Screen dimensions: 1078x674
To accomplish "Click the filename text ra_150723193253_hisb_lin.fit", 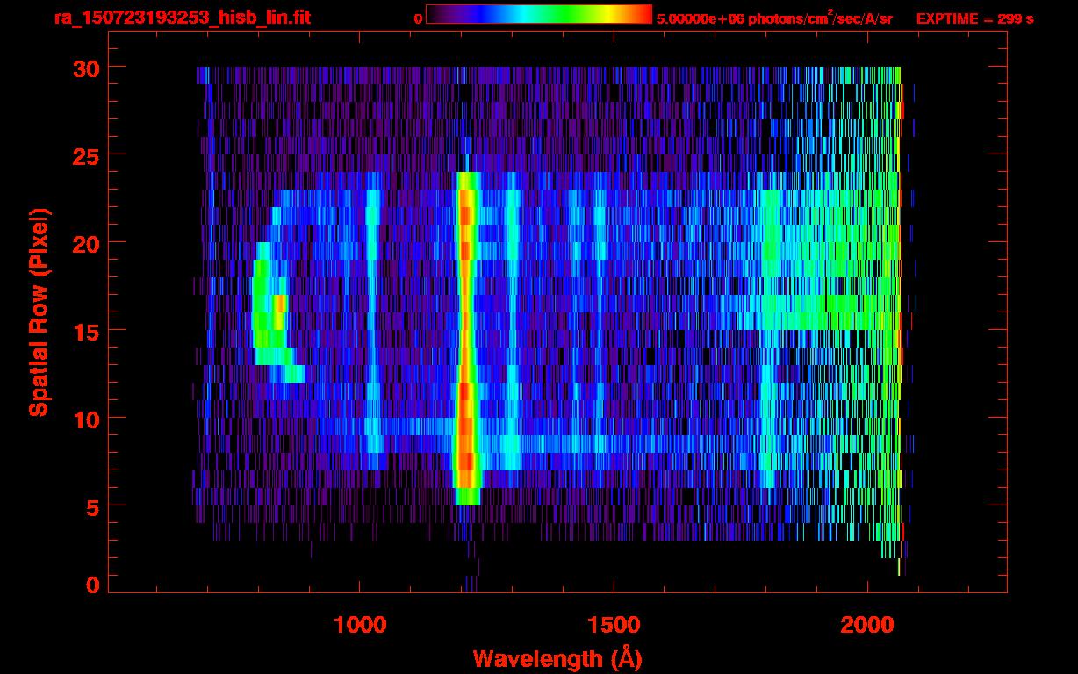I will point(182,18).
